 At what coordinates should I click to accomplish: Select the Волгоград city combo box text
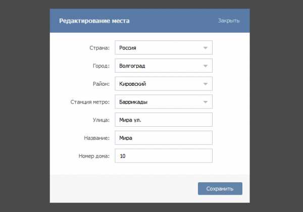coord(132,66)
